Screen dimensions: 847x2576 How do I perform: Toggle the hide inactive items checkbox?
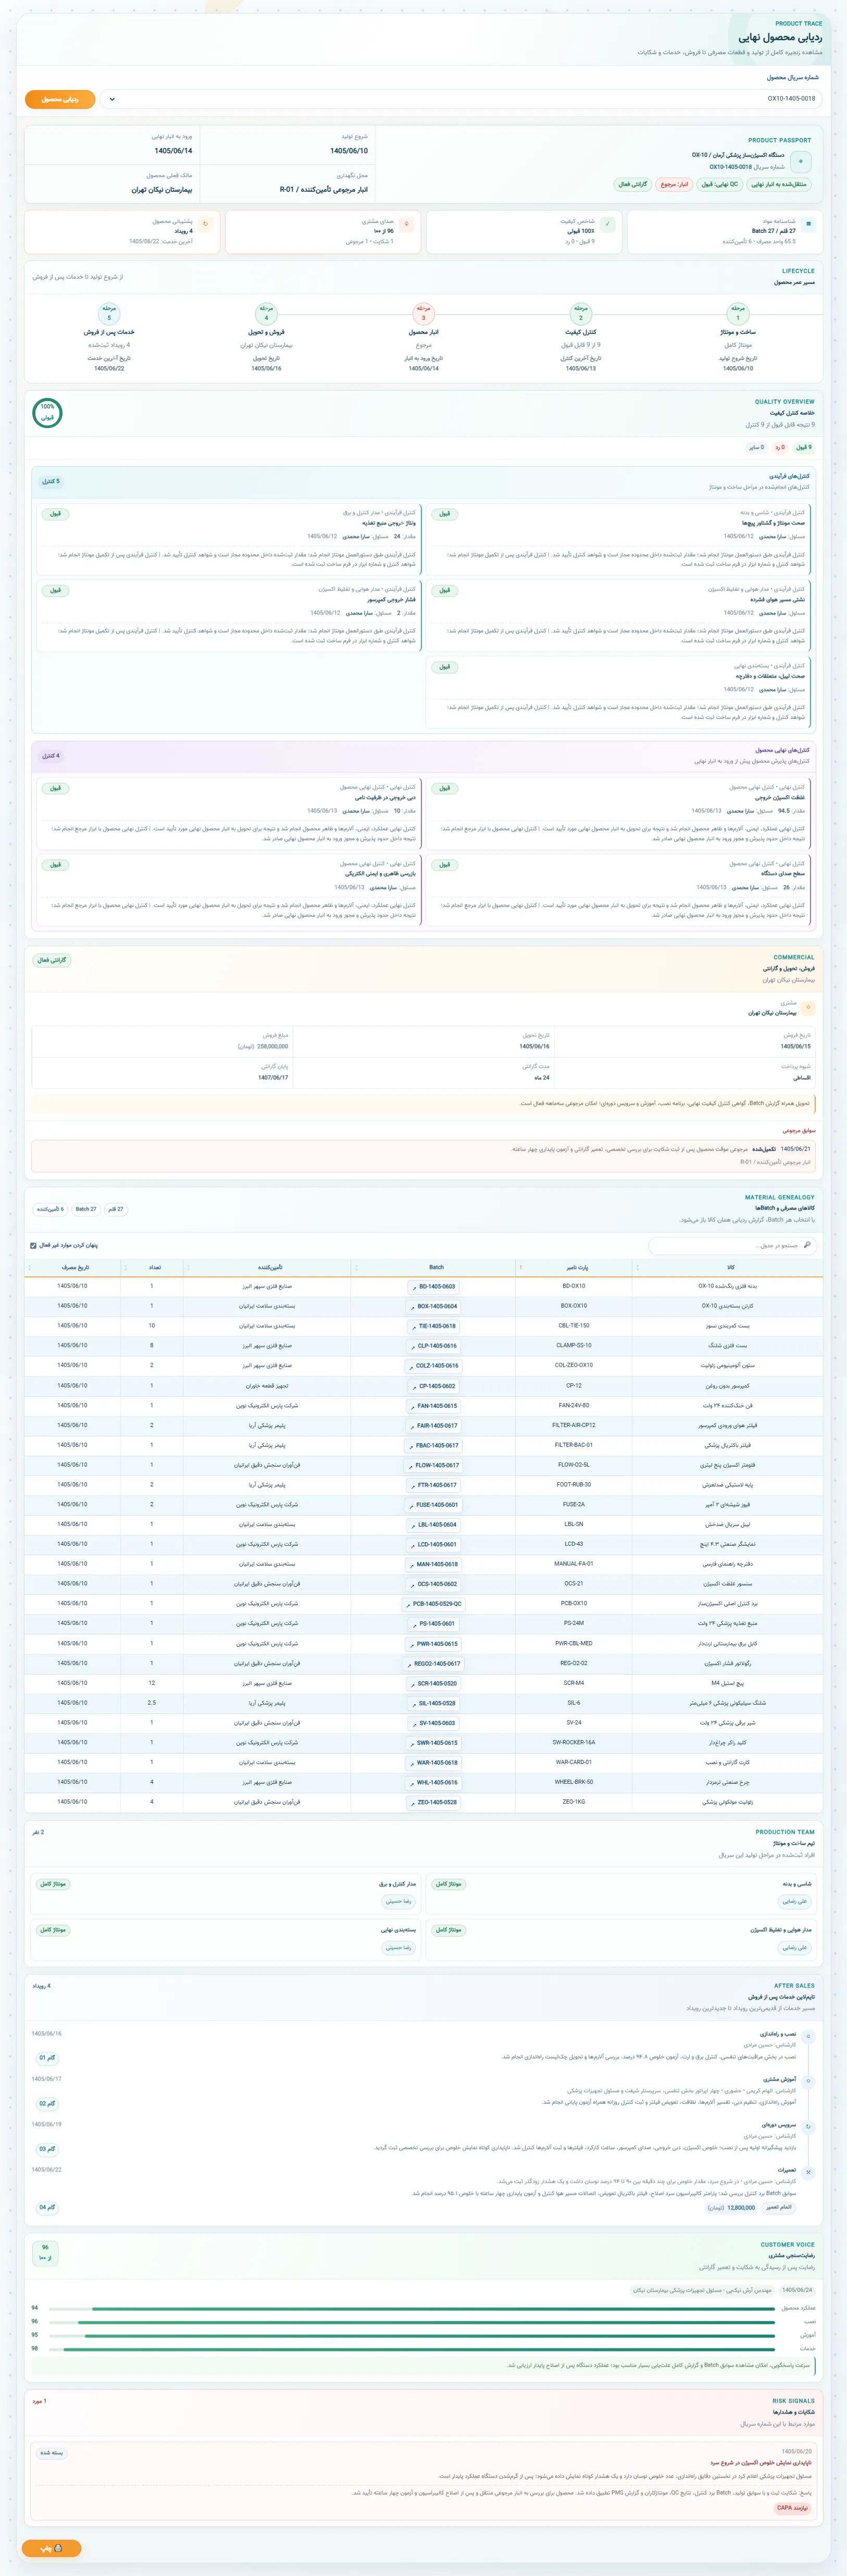[33, 1246]
